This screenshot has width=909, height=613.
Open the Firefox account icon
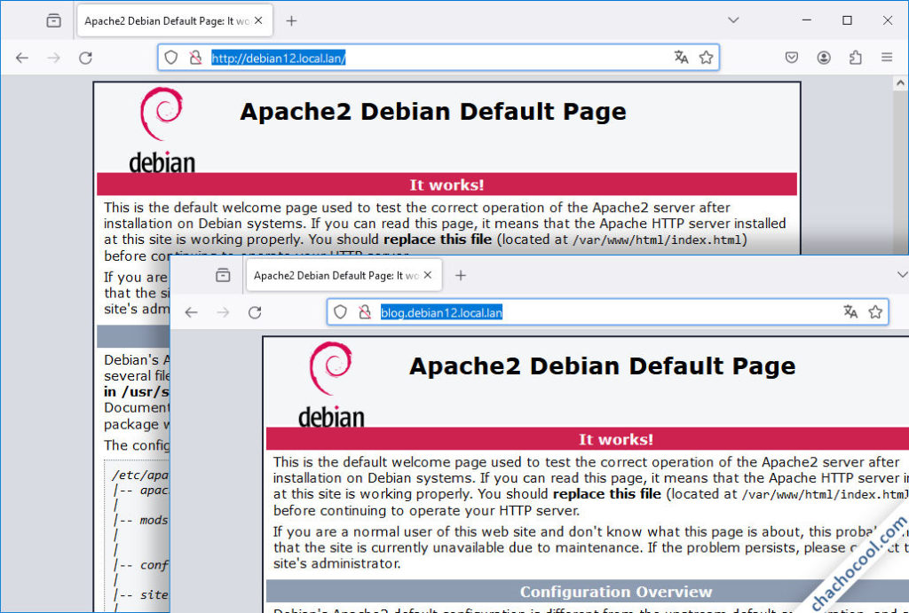[x=823, y=57]
